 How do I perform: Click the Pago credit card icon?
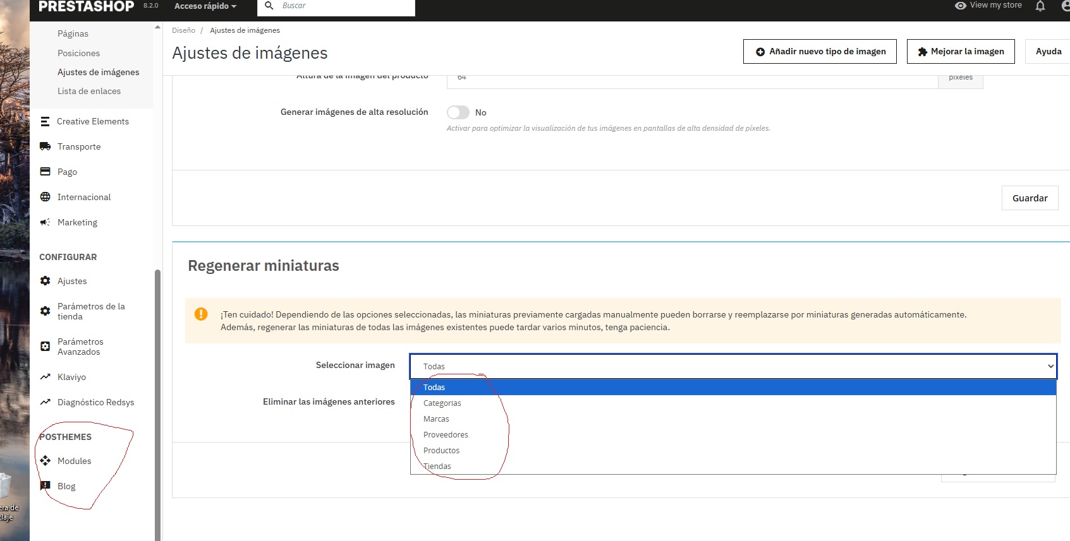pos(45,172)
